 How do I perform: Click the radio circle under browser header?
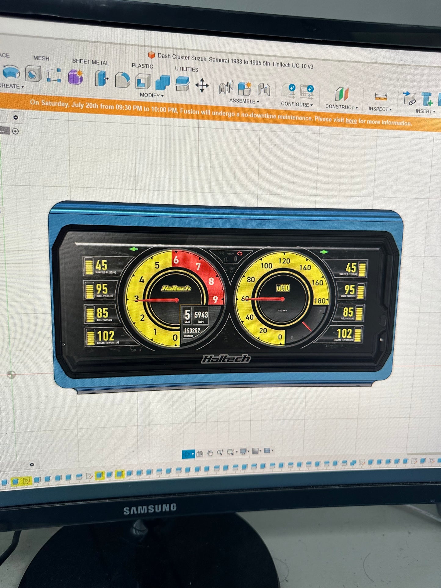pos(15,131)
